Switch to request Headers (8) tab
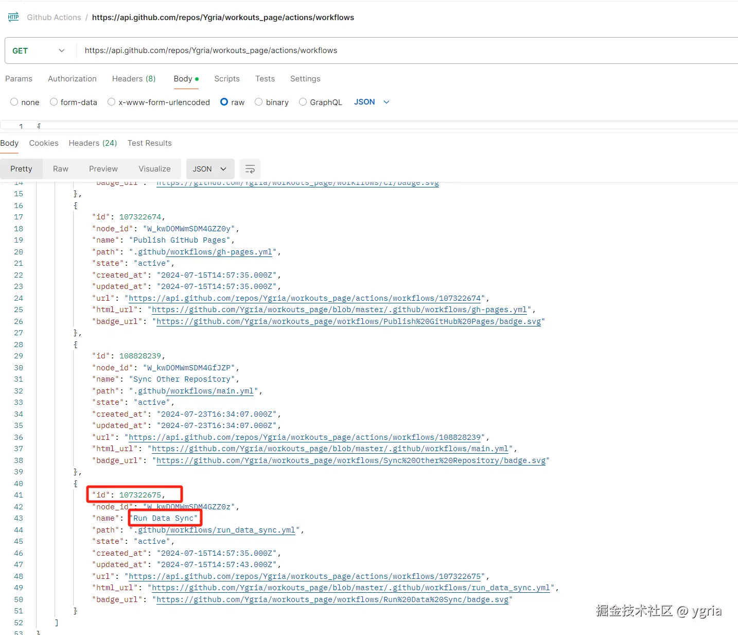 click(134, 79)
